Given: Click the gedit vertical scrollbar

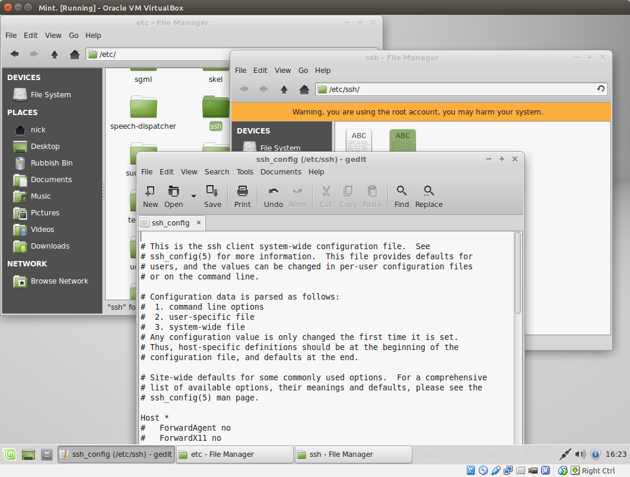Looking at the screenshot, I should tap(517, 273).
